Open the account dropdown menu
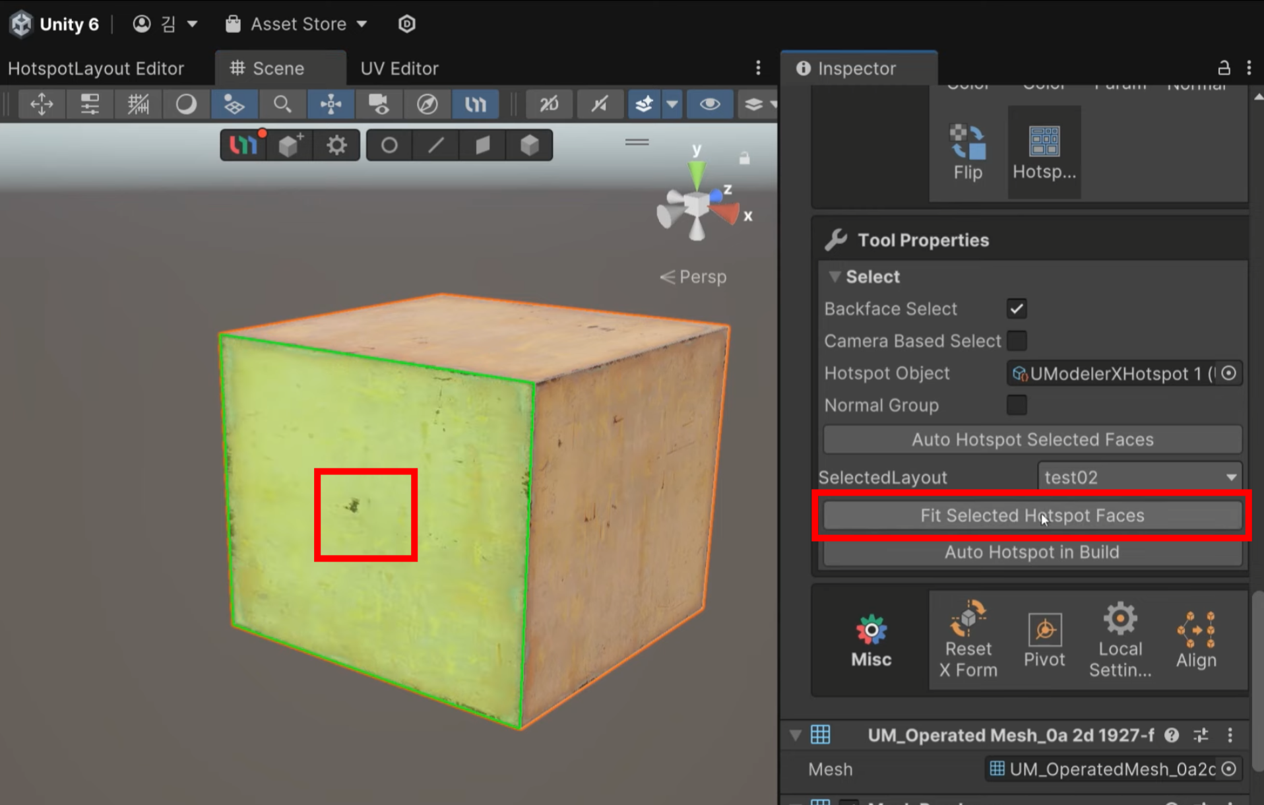 tap(165, 24)
